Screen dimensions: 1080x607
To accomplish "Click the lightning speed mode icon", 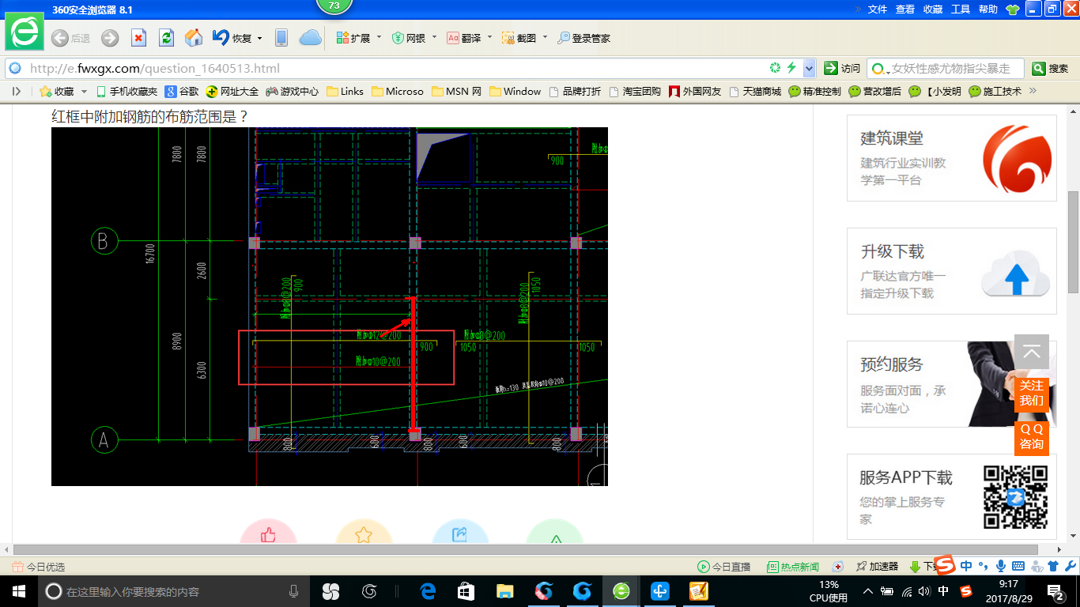I will tap(791, 68).
